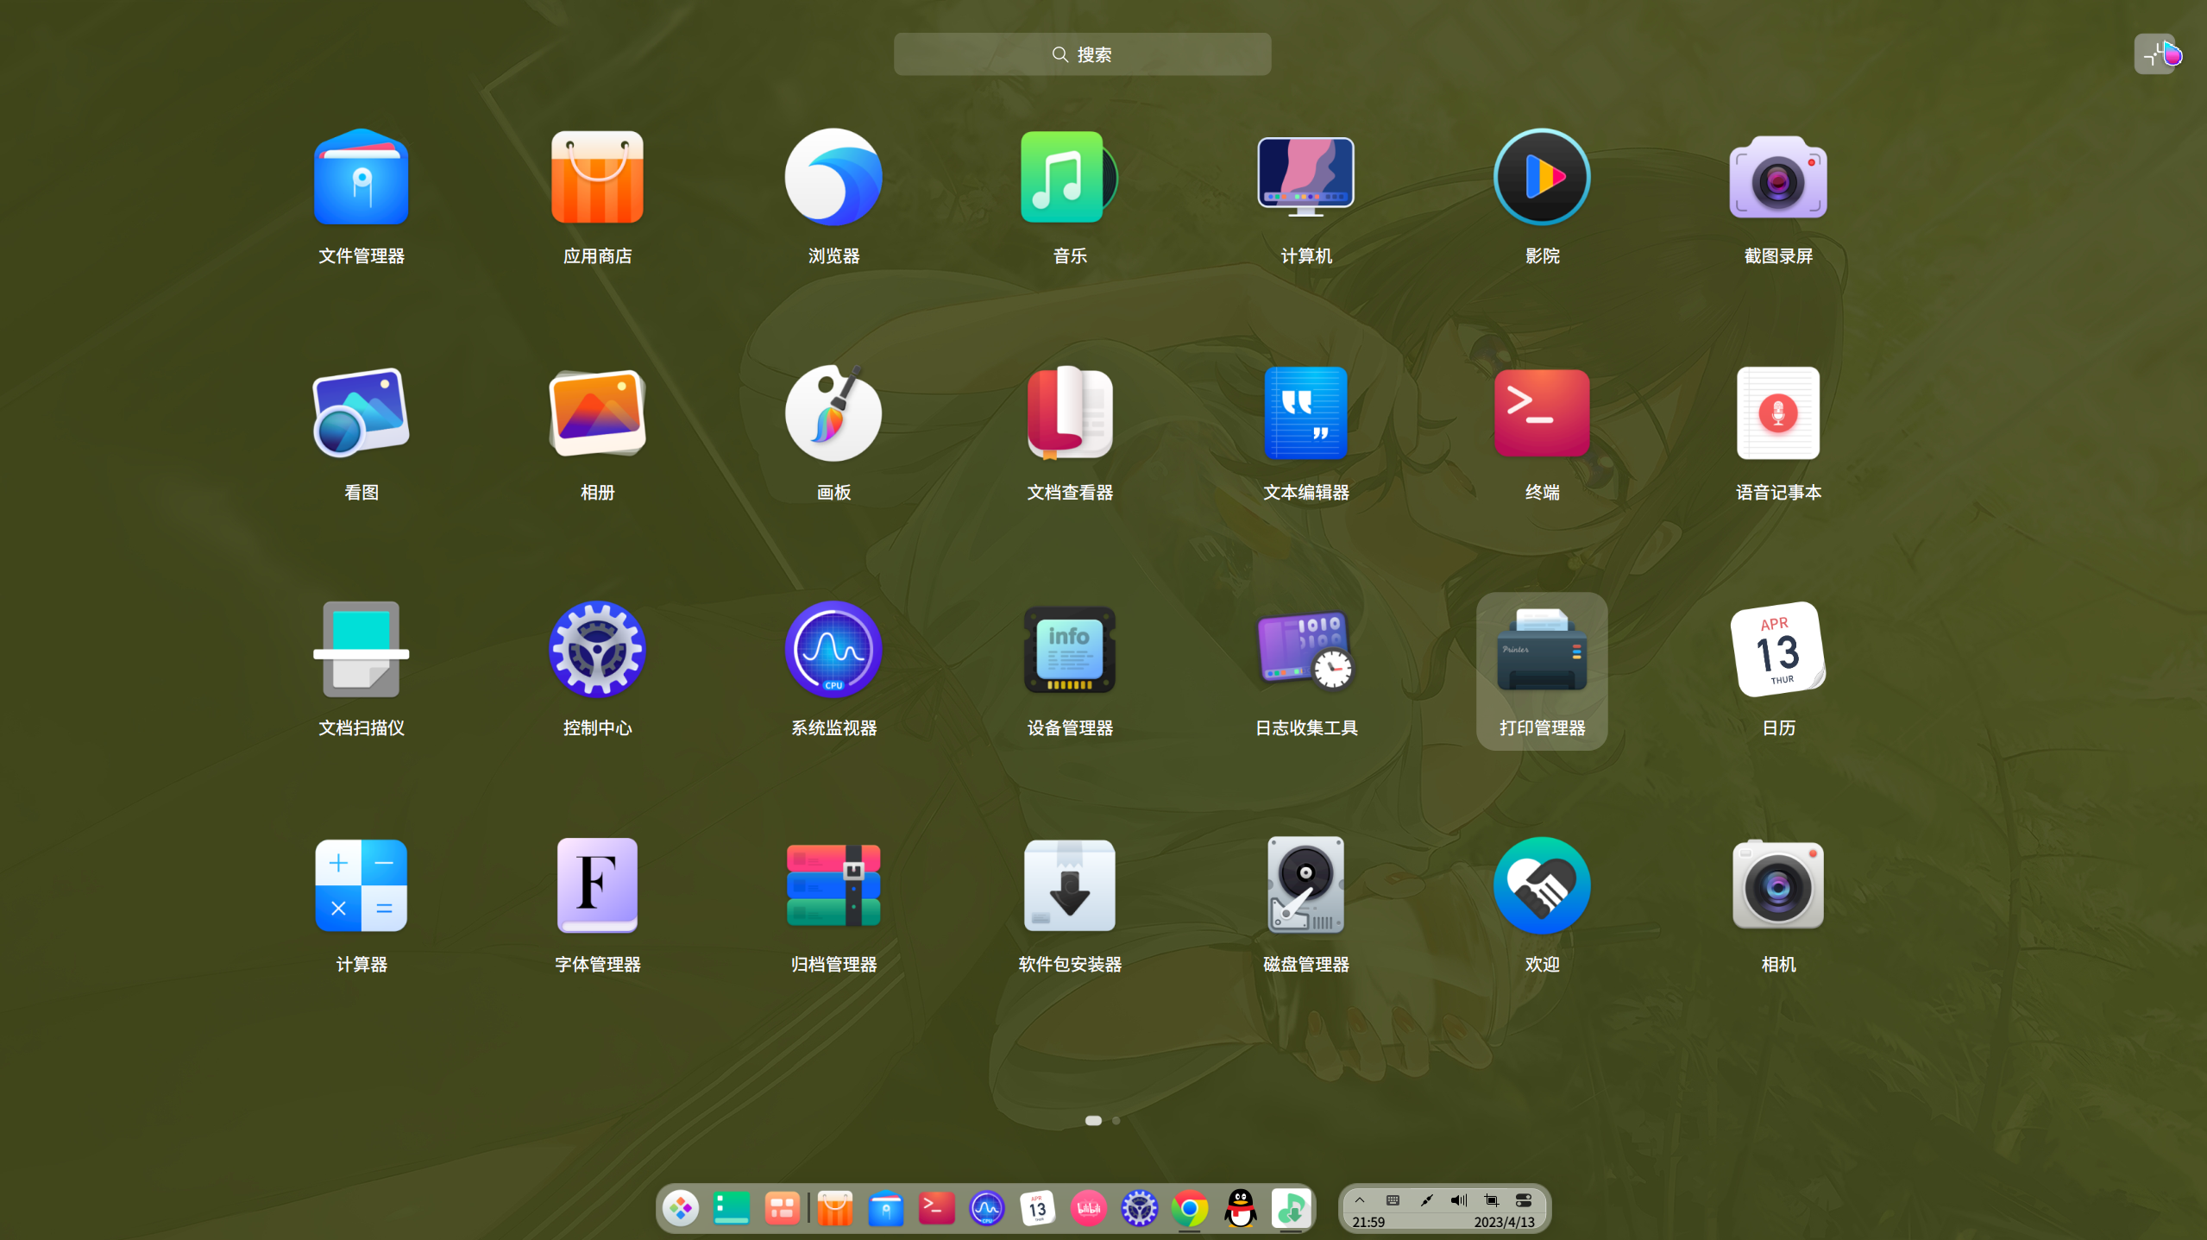Launch the 打印管理器 print manager
2207x1240 pixels.
pos(1541,650)
